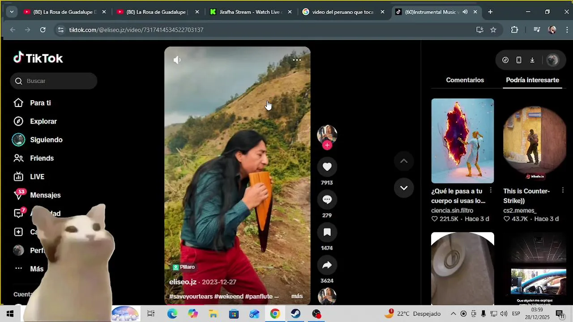Click the address bar URL
Viewport: 573px width, 322px height.
136,30
